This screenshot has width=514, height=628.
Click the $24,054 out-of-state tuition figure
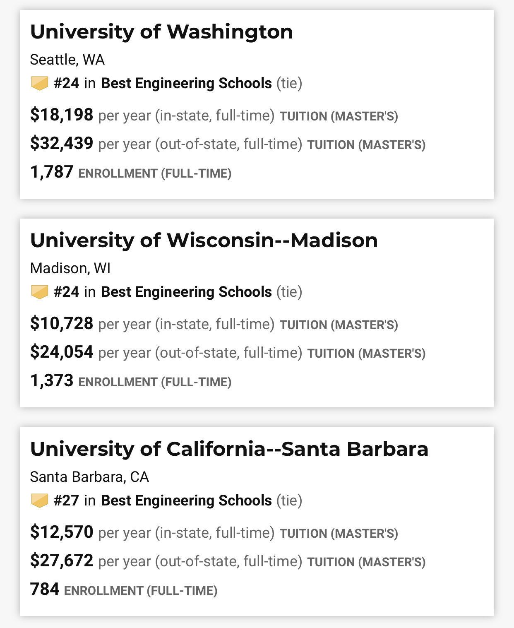point(62,352)
